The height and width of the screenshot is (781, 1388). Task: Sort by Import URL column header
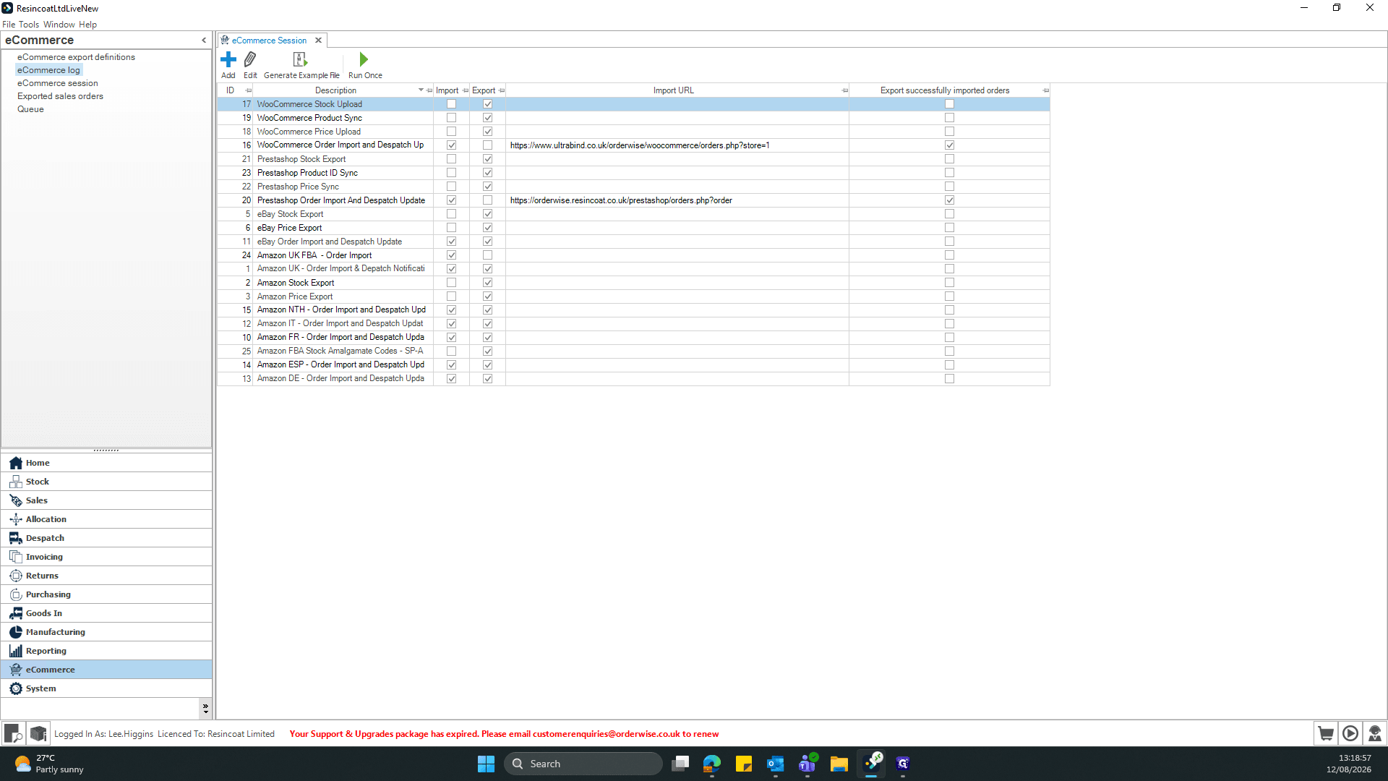click(x=673, y=90)
